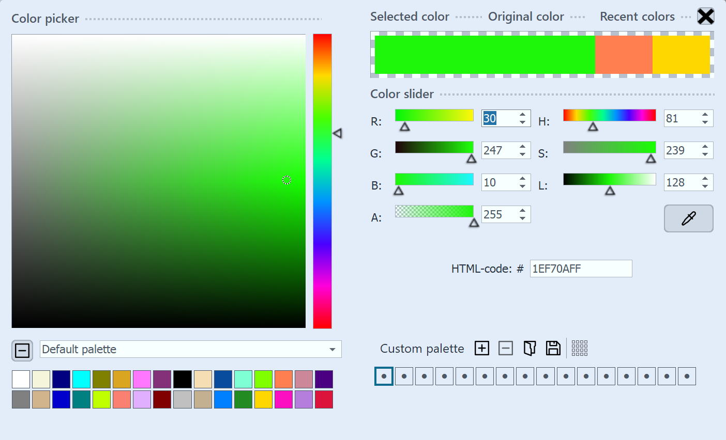Add current color to the custom palette
726x440 pixels.
pos(481,348)
